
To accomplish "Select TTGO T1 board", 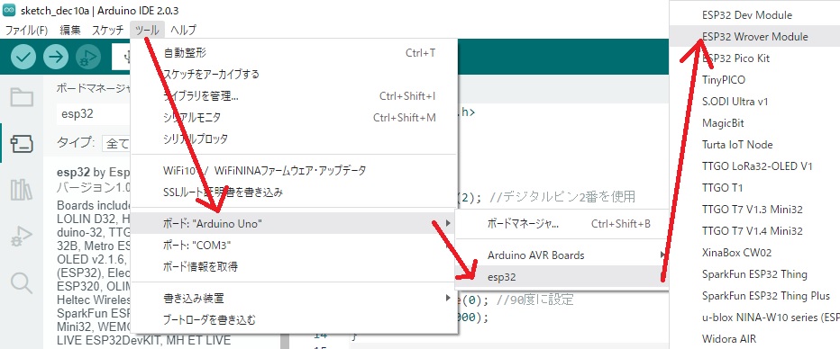I will [x=754, y=188].
